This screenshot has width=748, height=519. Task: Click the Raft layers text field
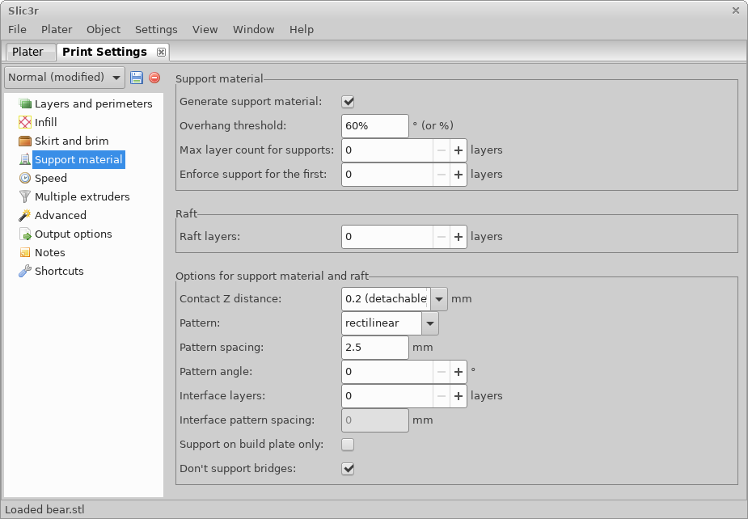(x=387, y=237)
